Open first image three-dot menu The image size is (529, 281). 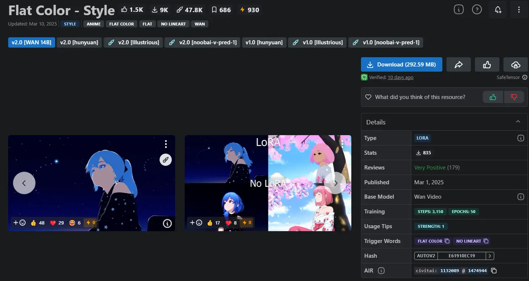tap(166, 144)
